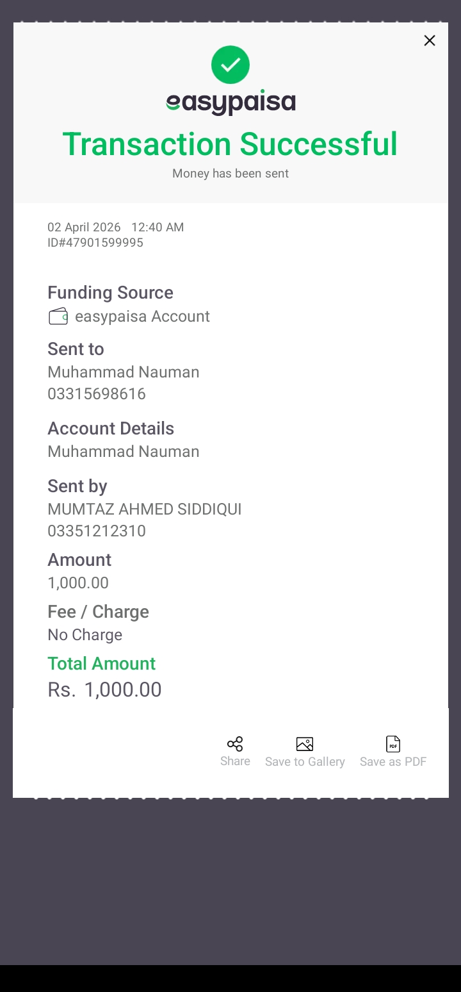
Task: Tap the green success checkmark icon
Action: tap(230, 65)
